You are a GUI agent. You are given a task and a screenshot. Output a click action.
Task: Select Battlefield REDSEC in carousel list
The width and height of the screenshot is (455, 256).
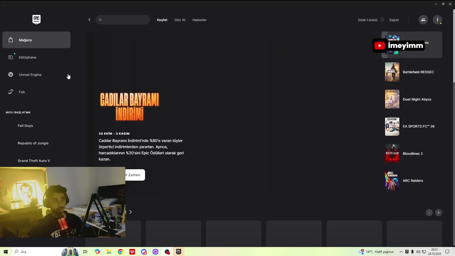point(412,72)
